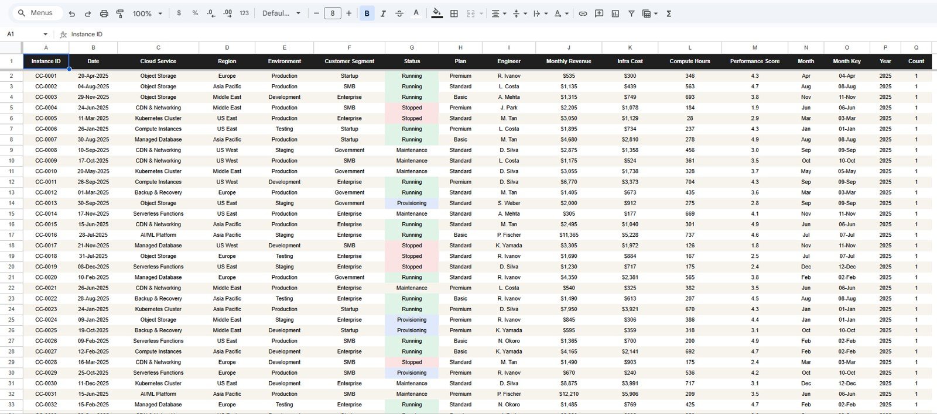Decrease decimal places

(x=211, y=13)
